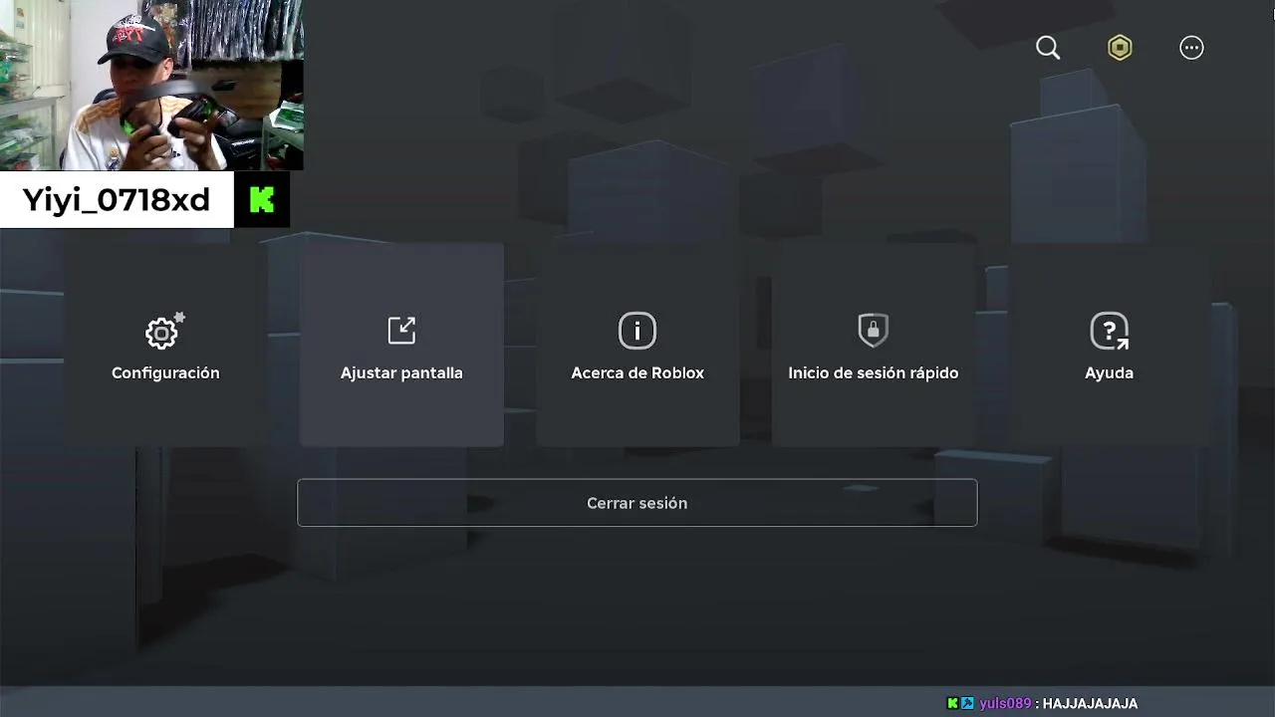Select the Ajustar pantalla tile
Viewport: 1275px width, 717px height.
pos(401,346)
